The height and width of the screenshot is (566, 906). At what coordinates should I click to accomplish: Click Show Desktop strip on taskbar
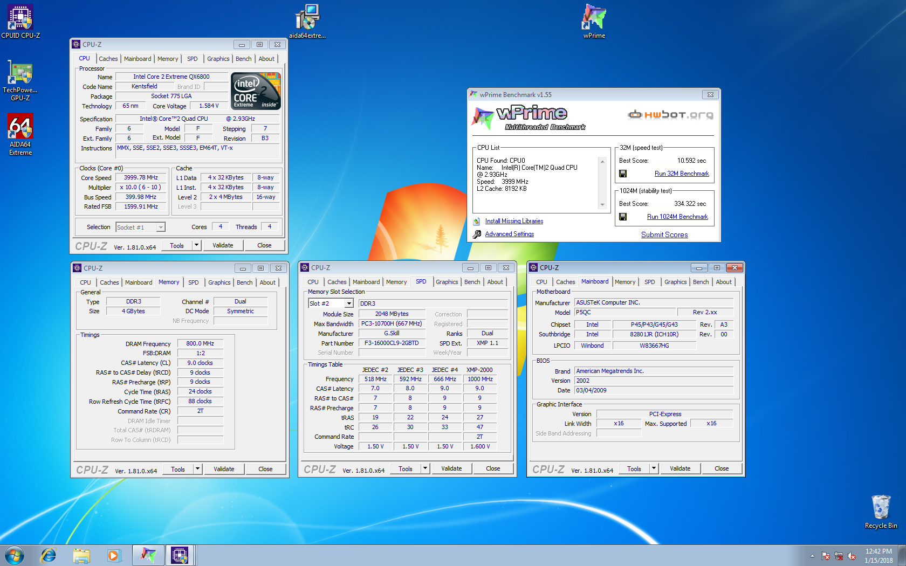[902, 555]
